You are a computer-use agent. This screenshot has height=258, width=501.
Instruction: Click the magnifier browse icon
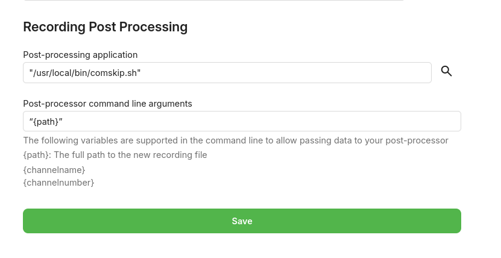tap(446, 72)
